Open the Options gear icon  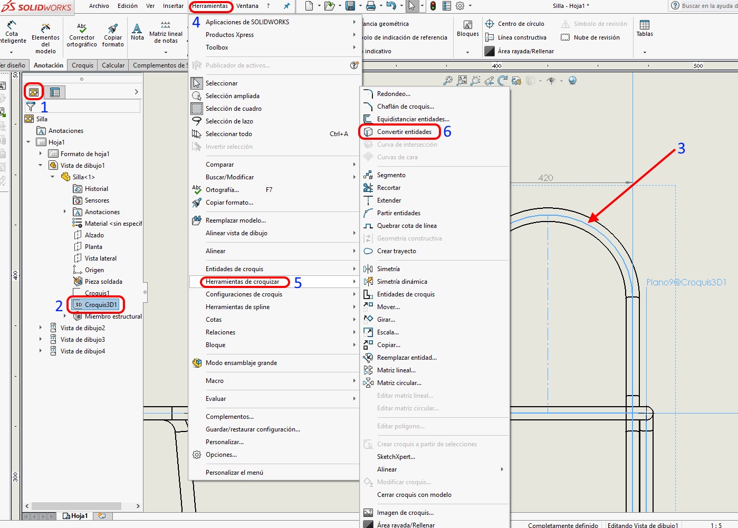coord(460,6)
